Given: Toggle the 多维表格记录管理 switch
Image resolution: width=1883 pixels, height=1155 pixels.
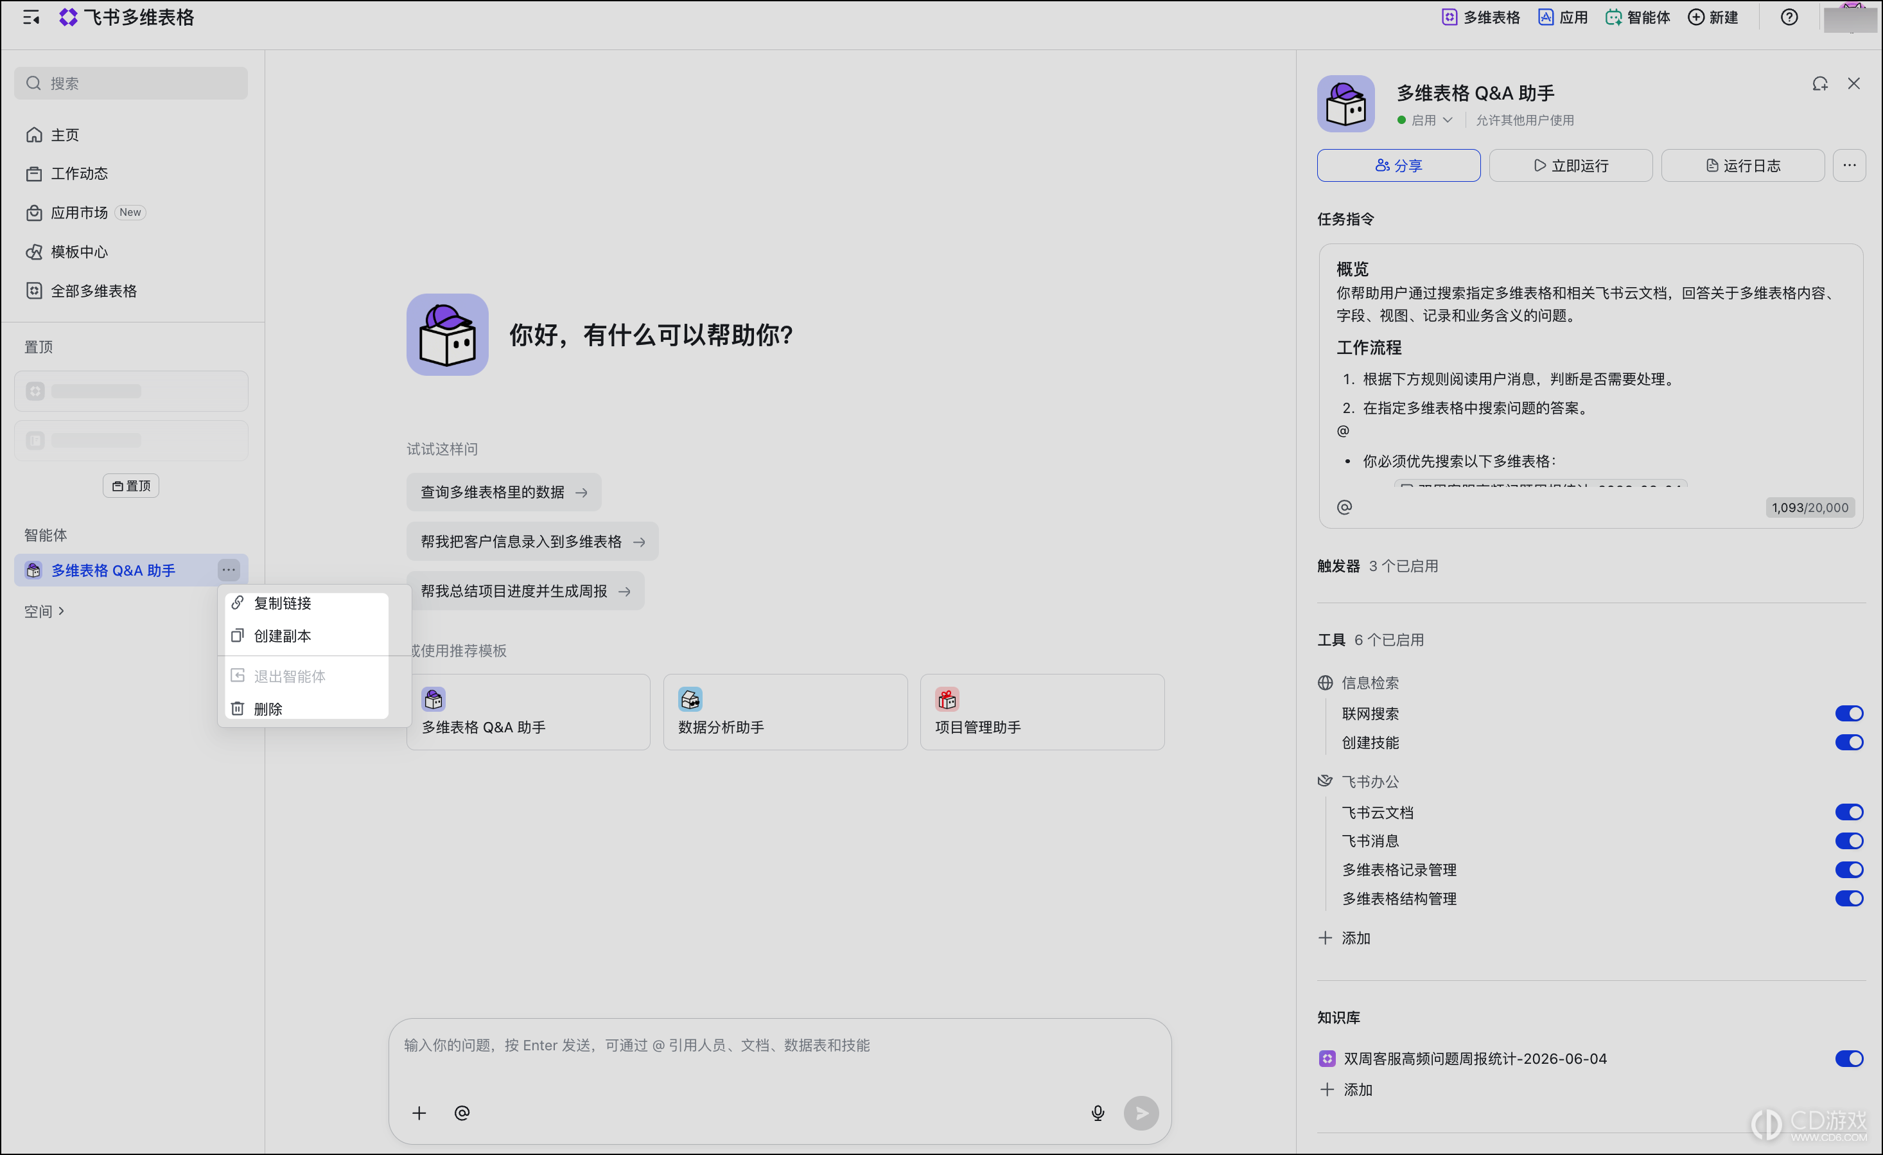Looking at the screenshot, I should 1848,870.
